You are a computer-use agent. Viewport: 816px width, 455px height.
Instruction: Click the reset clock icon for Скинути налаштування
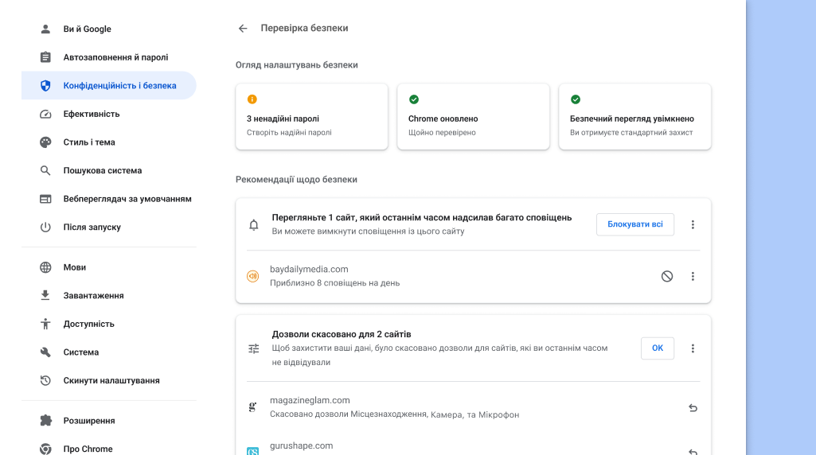[45, 381]
